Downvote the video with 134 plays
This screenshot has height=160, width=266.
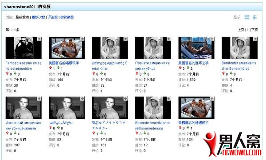point(188,128)
